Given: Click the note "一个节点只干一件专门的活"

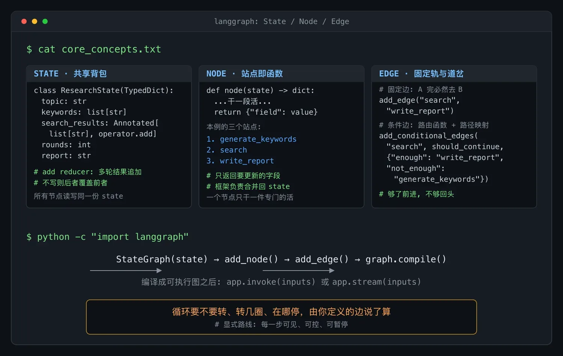Looking at the screenshot, I should tap(250, 197).
